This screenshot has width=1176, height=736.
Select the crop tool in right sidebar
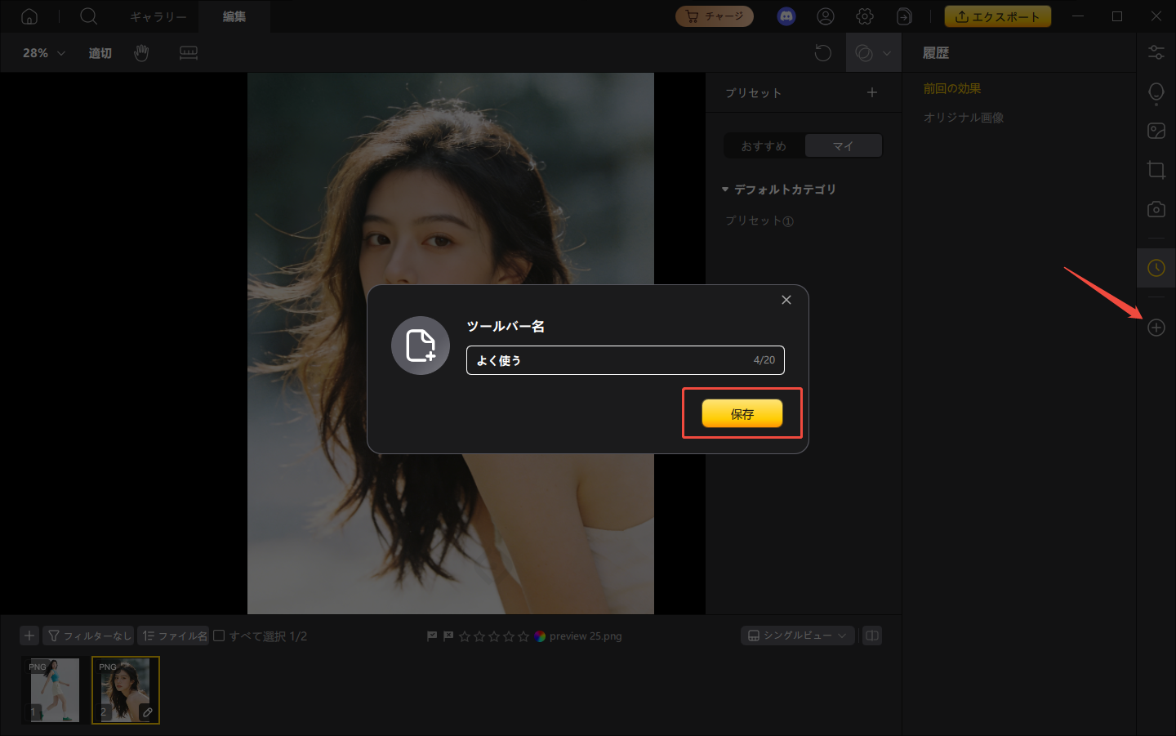(x=1156, y=170)
